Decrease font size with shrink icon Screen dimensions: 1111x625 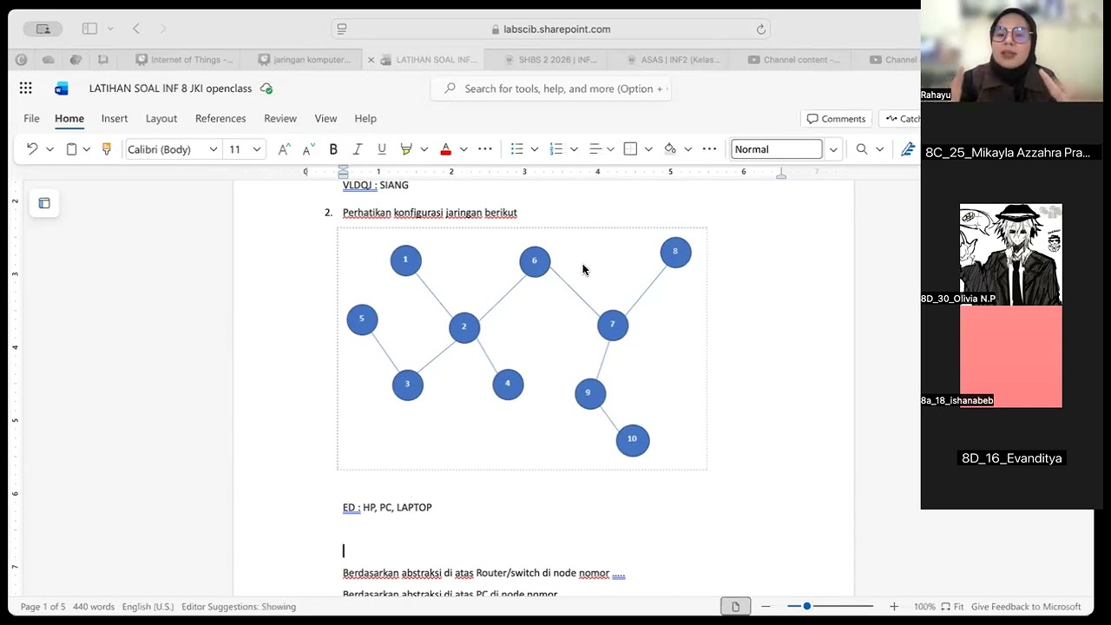click(x=308, y=149)
